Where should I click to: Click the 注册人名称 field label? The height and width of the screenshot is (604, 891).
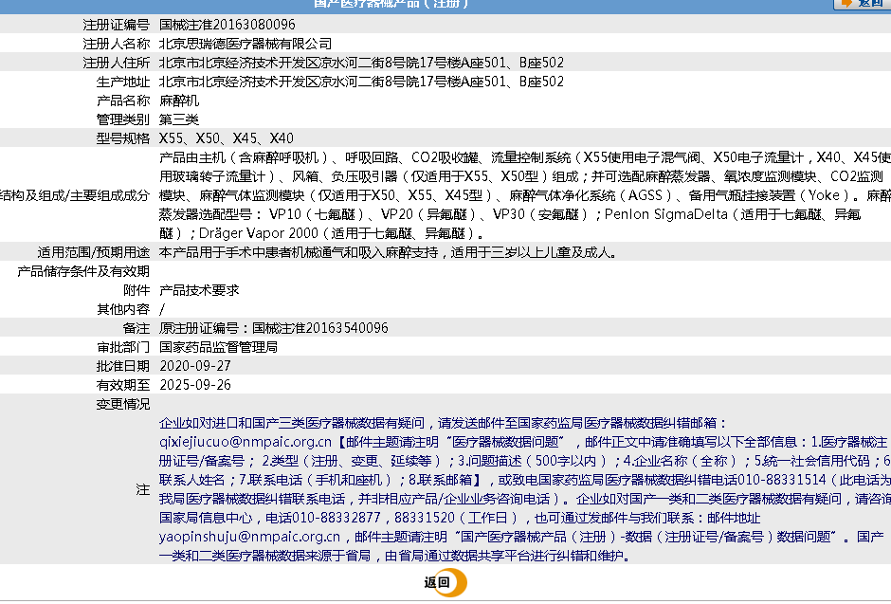pos(116,44)
